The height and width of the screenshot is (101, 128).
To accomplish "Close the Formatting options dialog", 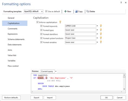I will tap(126, 3).
